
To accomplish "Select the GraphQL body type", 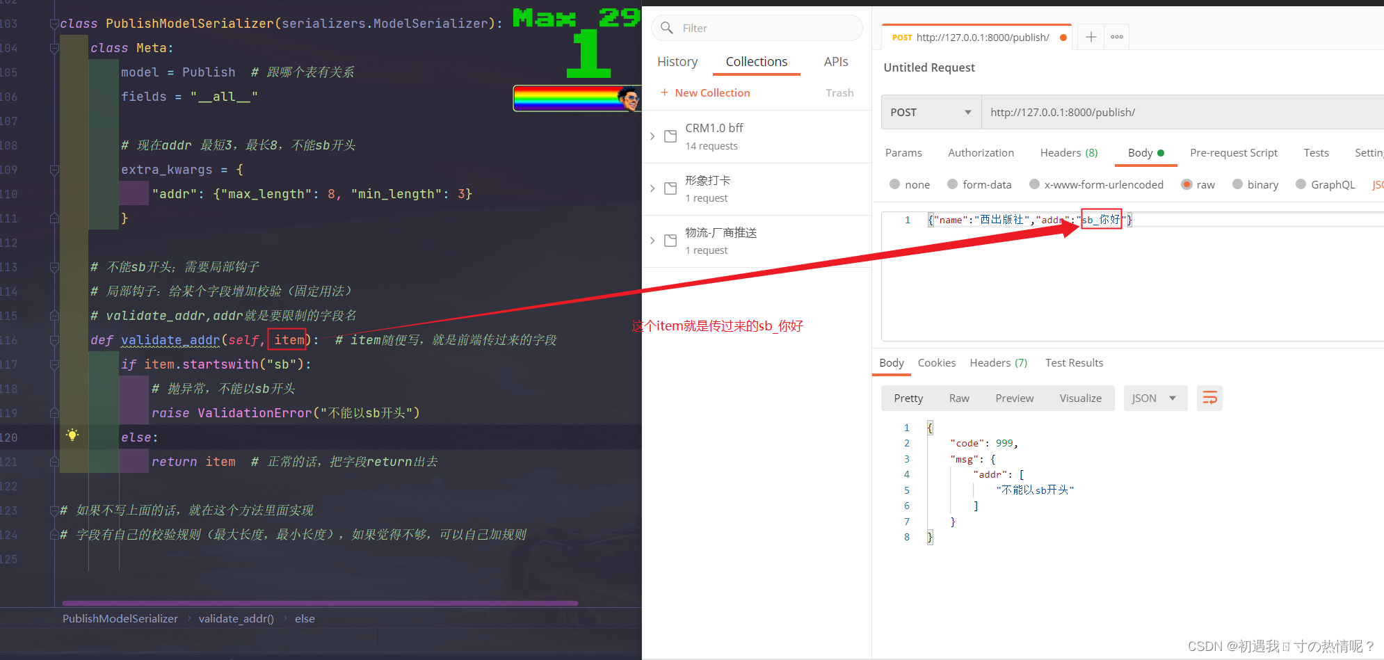I will (1300, 184).
